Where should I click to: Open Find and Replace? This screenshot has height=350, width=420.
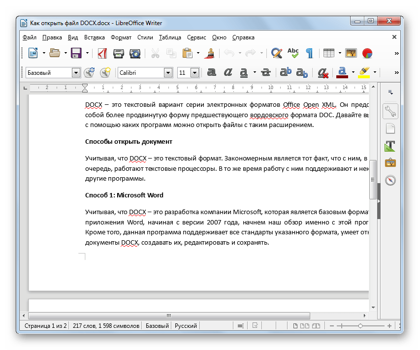[x=276, y=53]
